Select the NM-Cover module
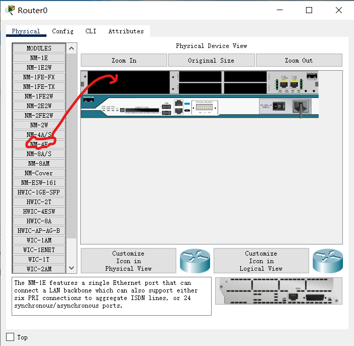 click(x=39, y=173)
